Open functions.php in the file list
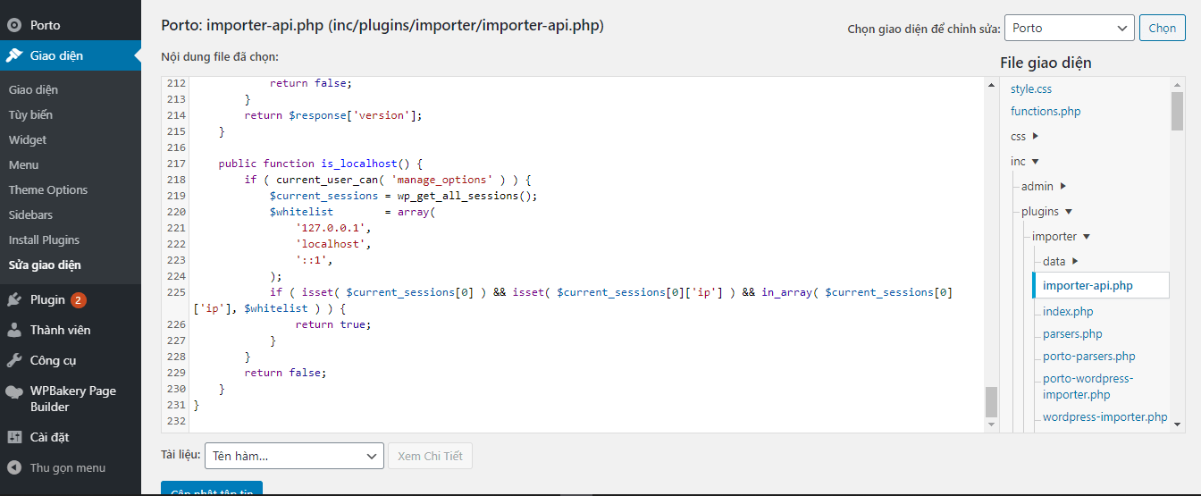 click(1046, 112)
